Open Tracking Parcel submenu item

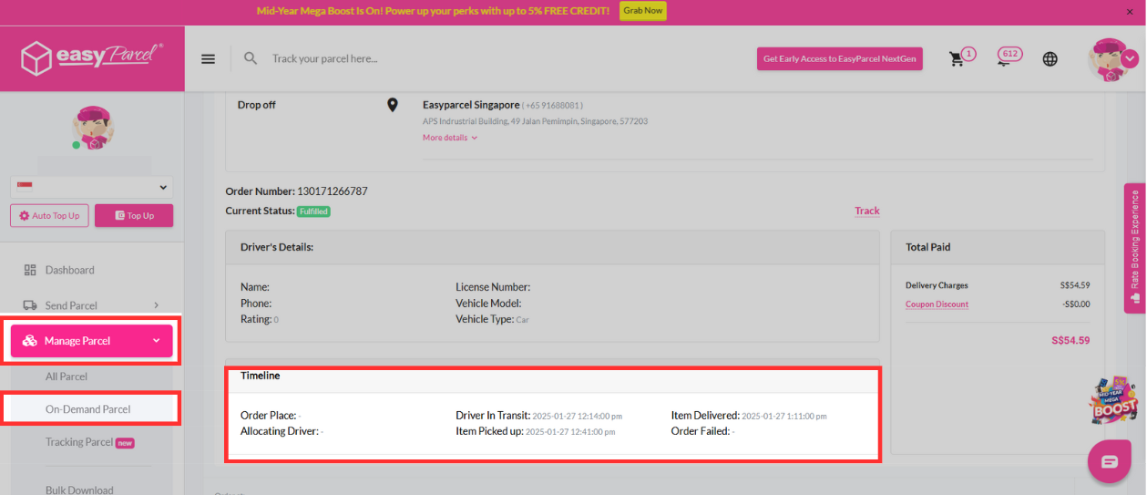[79, 442]
